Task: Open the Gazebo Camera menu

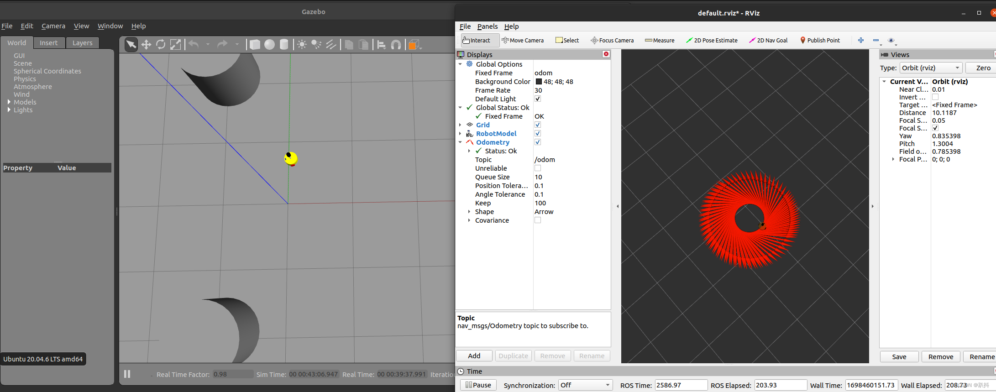Action: pyautogui.click(x=53, y=26)
